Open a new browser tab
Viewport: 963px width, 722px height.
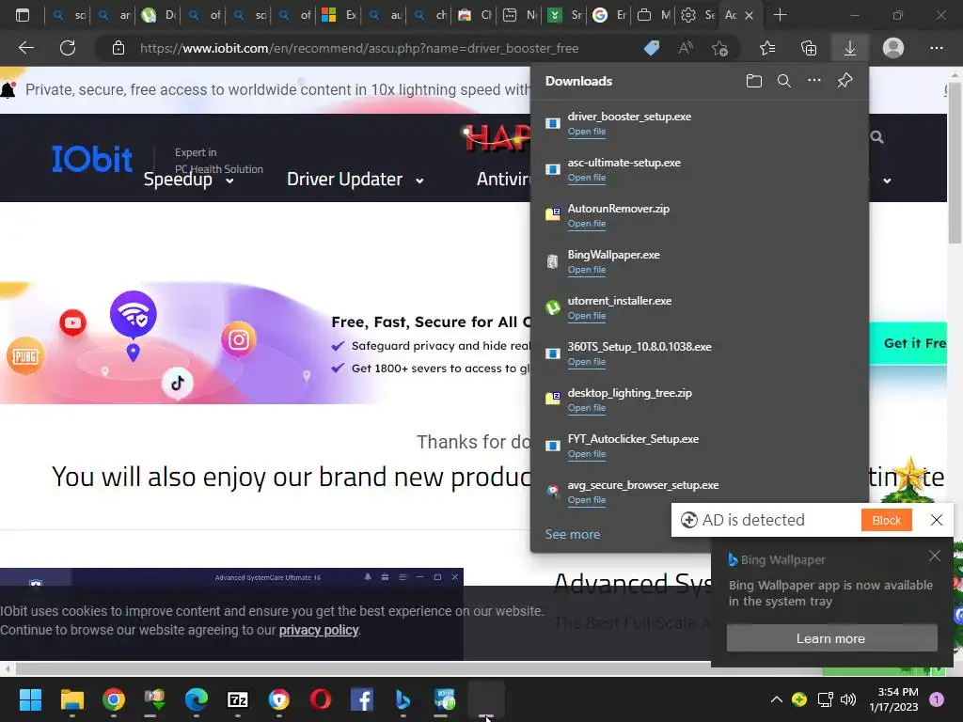point(780,15)
